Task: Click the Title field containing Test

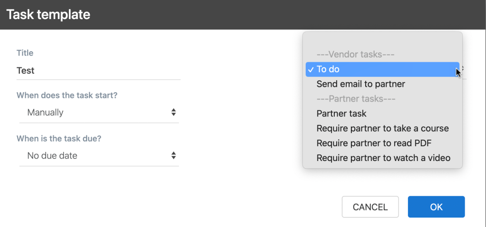Action: (98, 71)
